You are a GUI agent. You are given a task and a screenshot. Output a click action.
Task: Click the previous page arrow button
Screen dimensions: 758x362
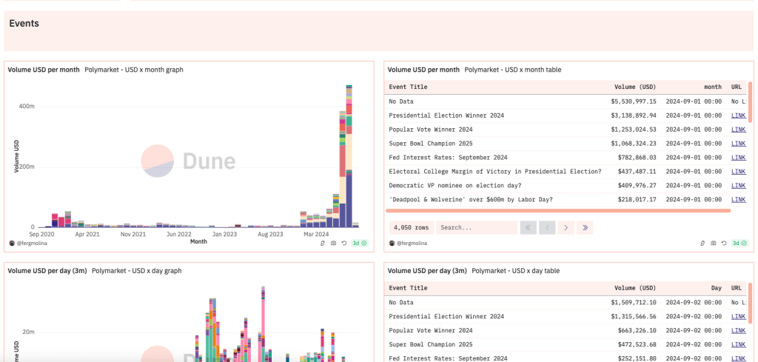click(547, 228)
